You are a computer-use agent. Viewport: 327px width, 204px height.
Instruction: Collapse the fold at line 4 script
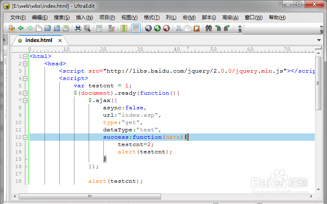click(25, 78)
